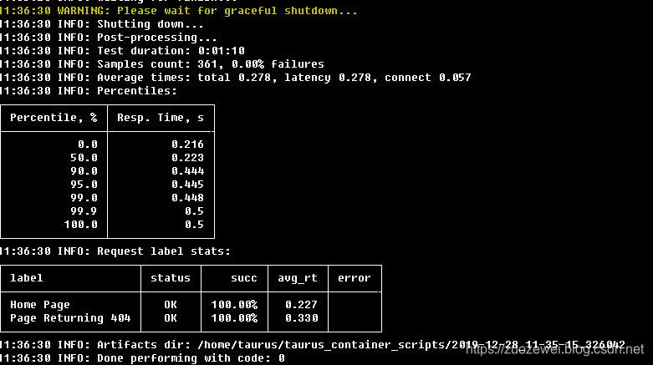Viewport: 653px width, 365px height.
Task: Click 100.00% success for Home Page
Action: (x=234, y=305)
